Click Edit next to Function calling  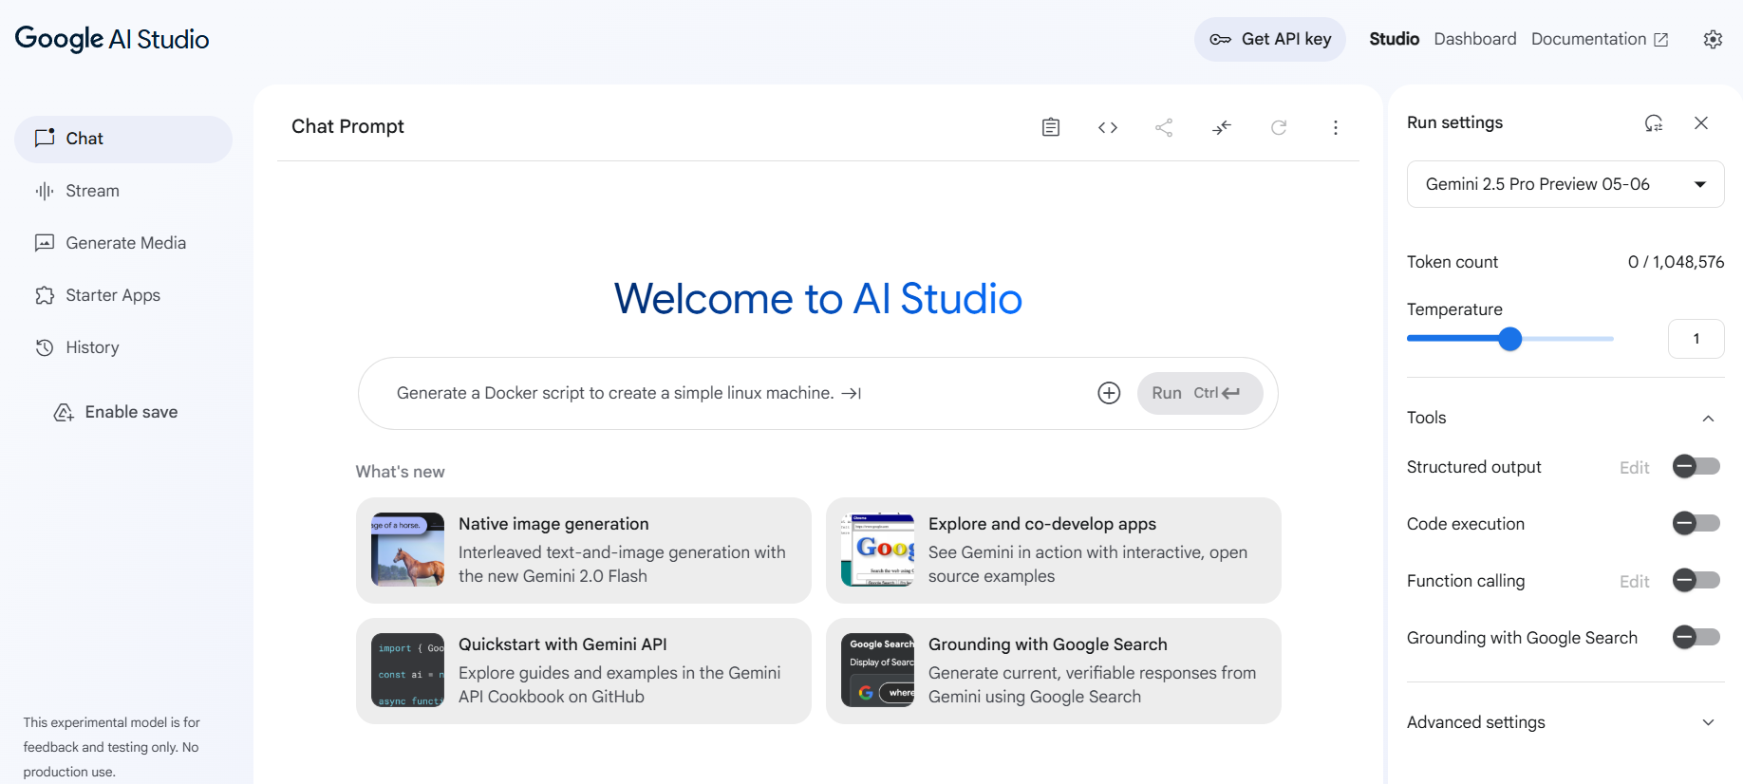pos(1634,581)
